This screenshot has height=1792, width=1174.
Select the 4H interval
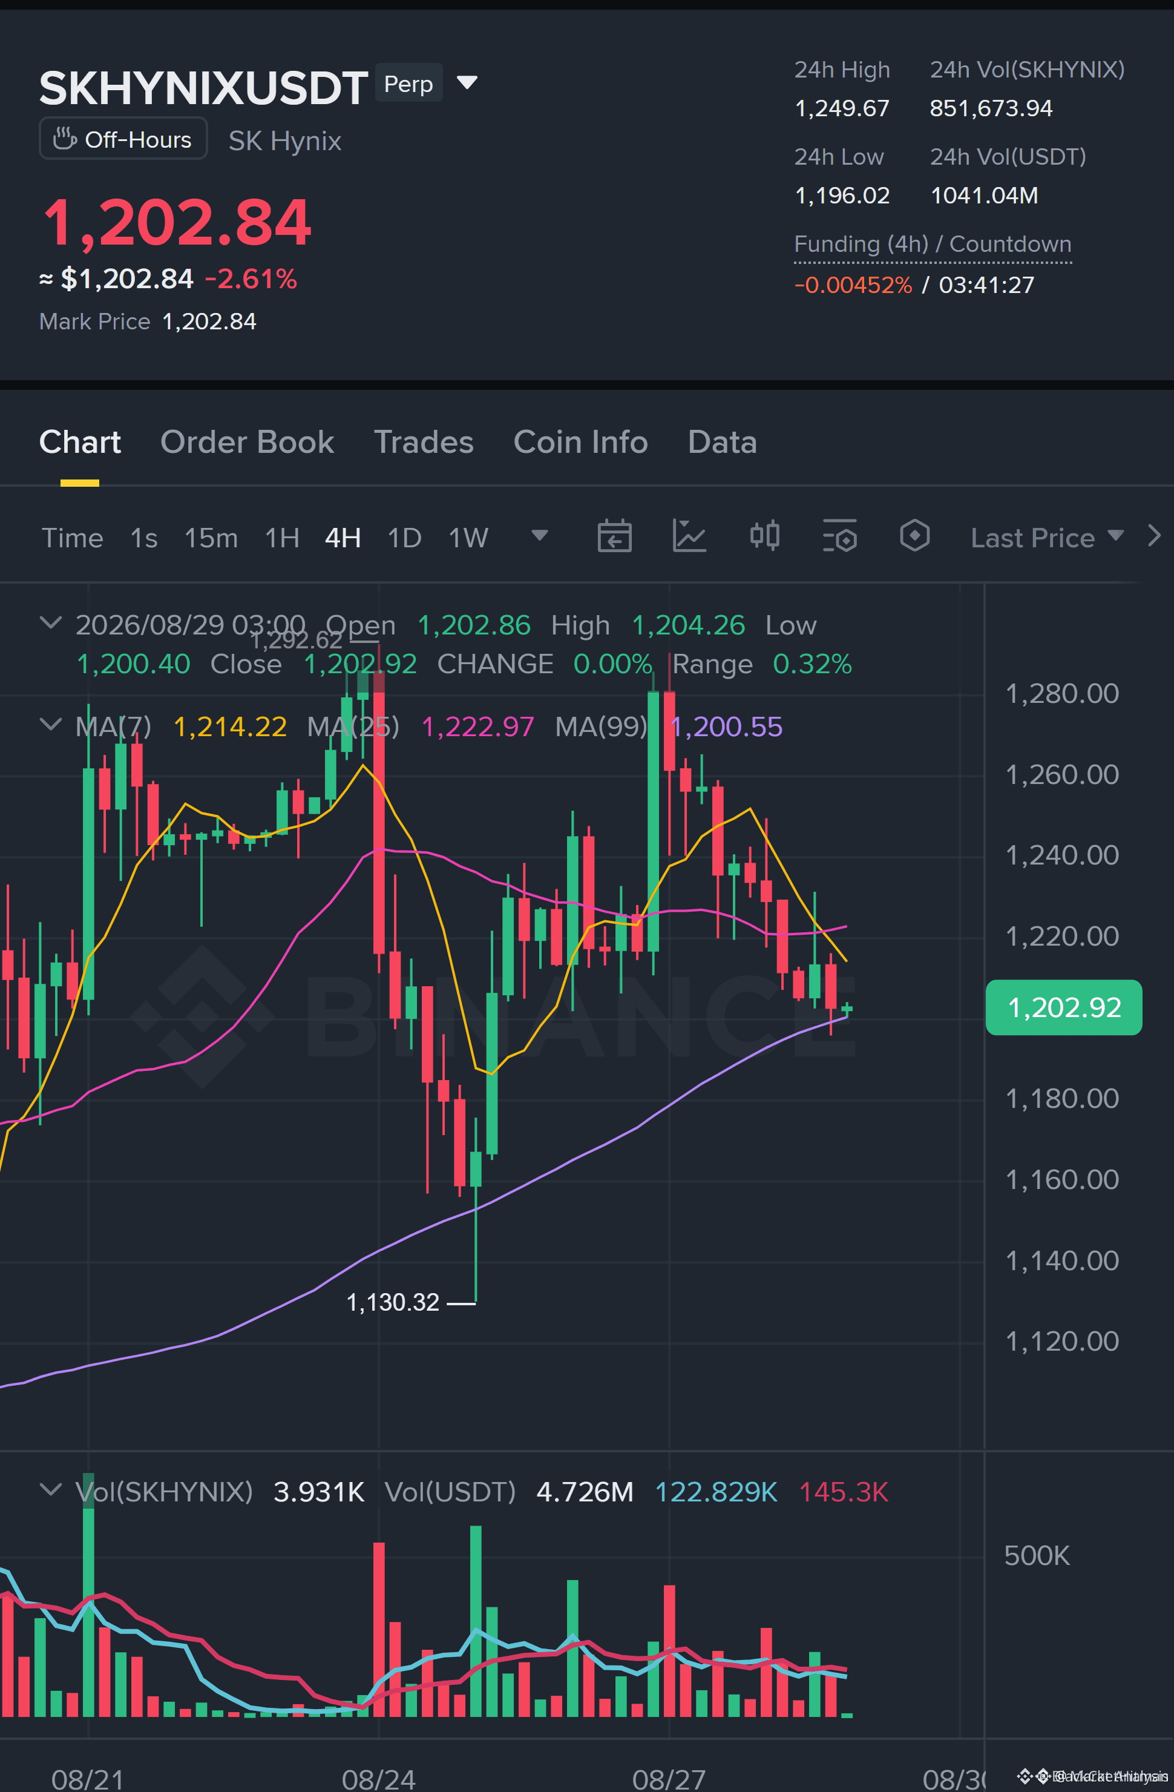click(343, 538)
